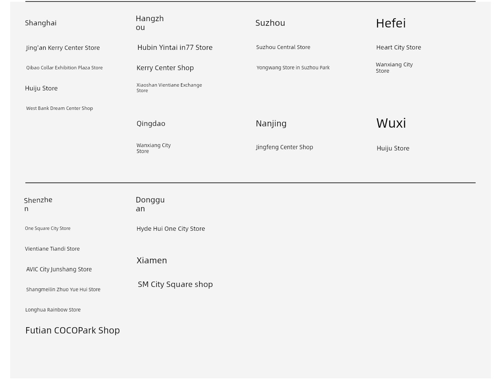Select Xiaoshan Vientiane Exchange Store
Image resolution: width=501 pixels, height=388 pixels.
pos(169,87)
